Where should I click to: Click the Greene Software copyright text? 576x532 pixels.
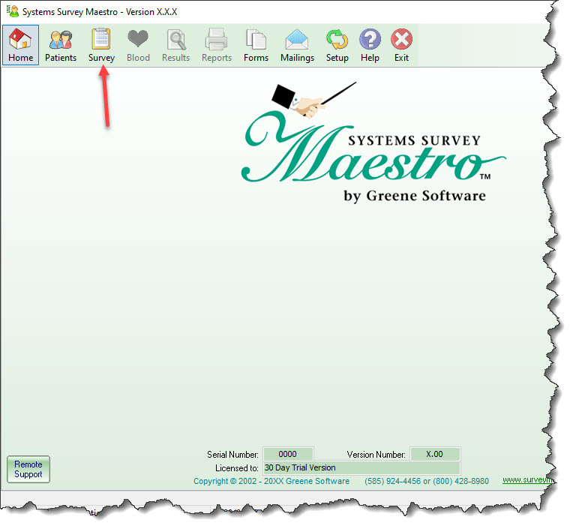click(x=271, y=481)
